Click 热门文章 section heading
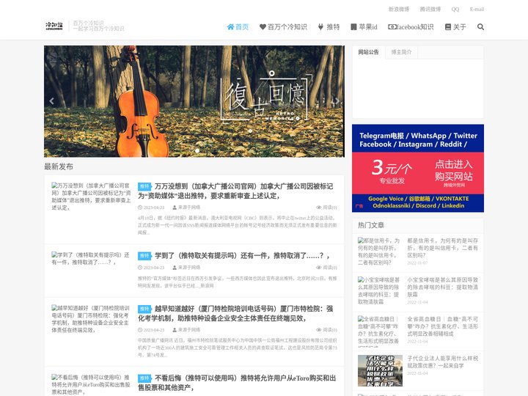The width and height of the screenshot is (528, 396). click(x=371, y=225)
